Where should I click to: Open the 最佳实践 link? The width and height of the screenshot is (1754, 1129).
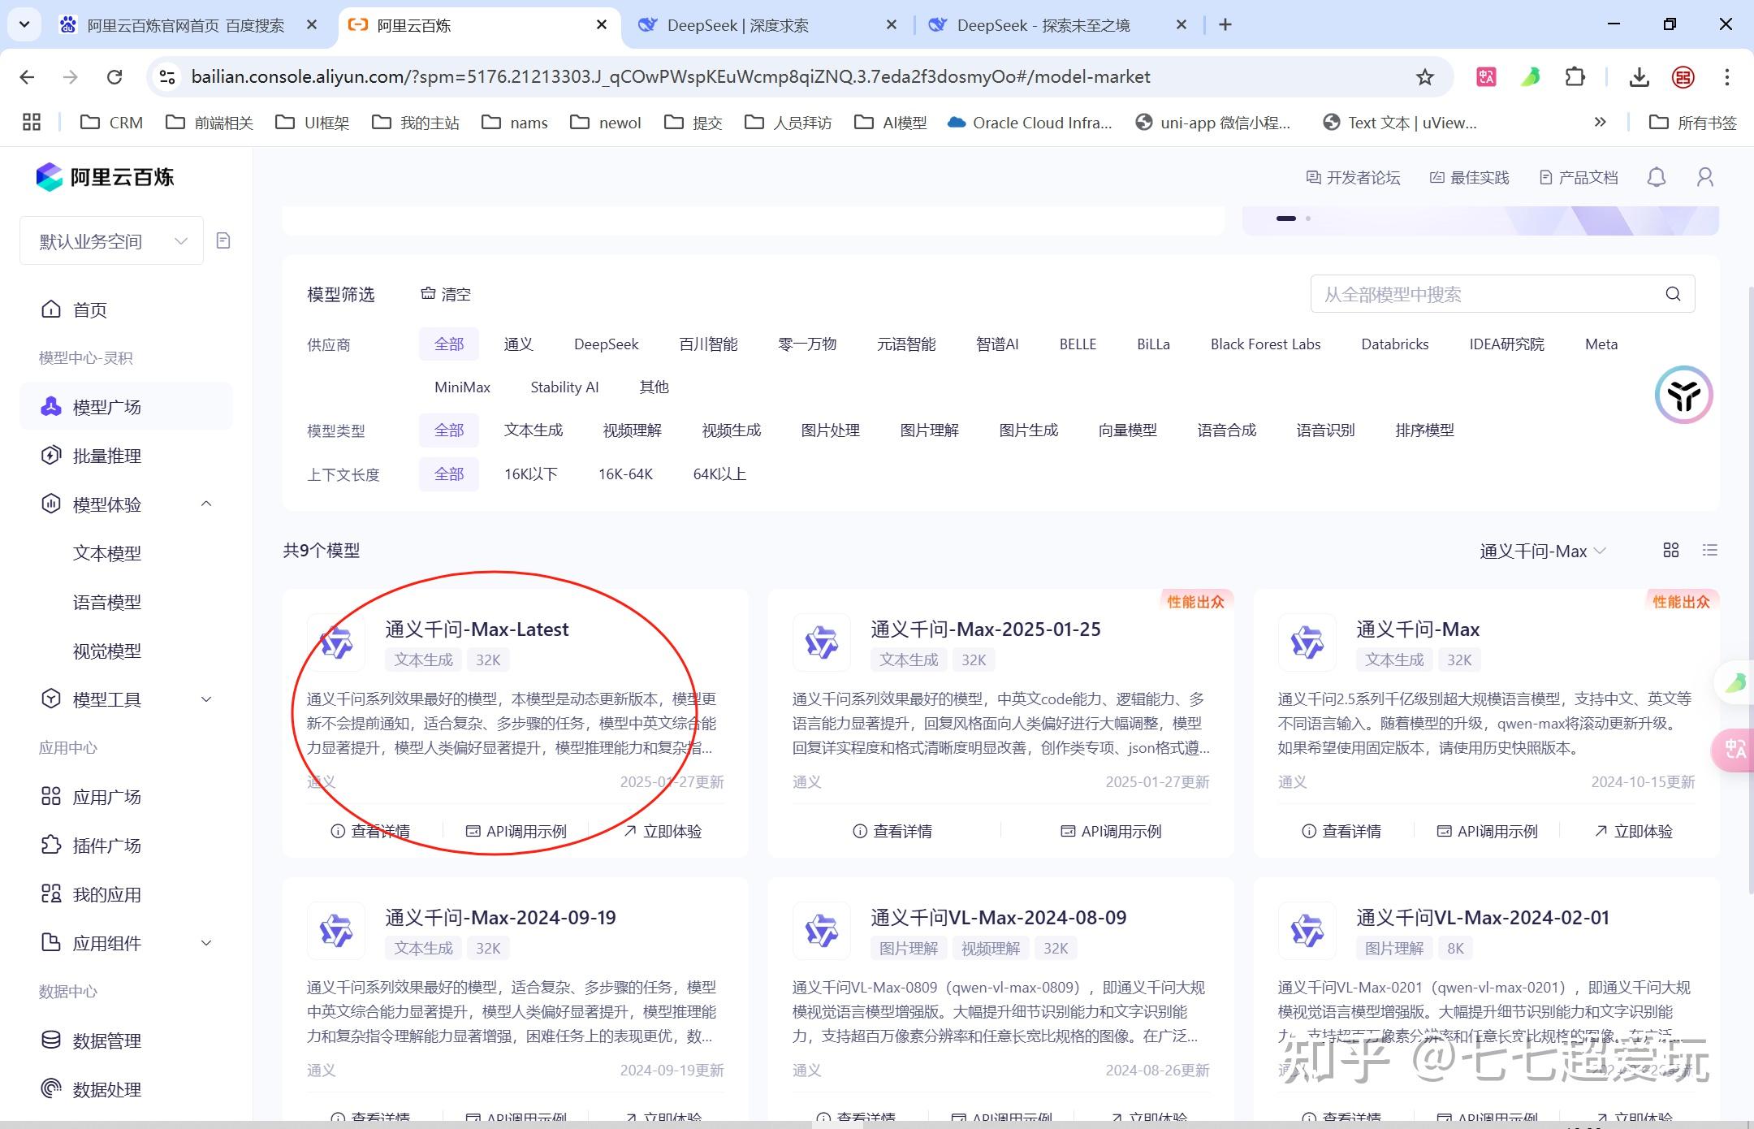[x=1469, y=177]
